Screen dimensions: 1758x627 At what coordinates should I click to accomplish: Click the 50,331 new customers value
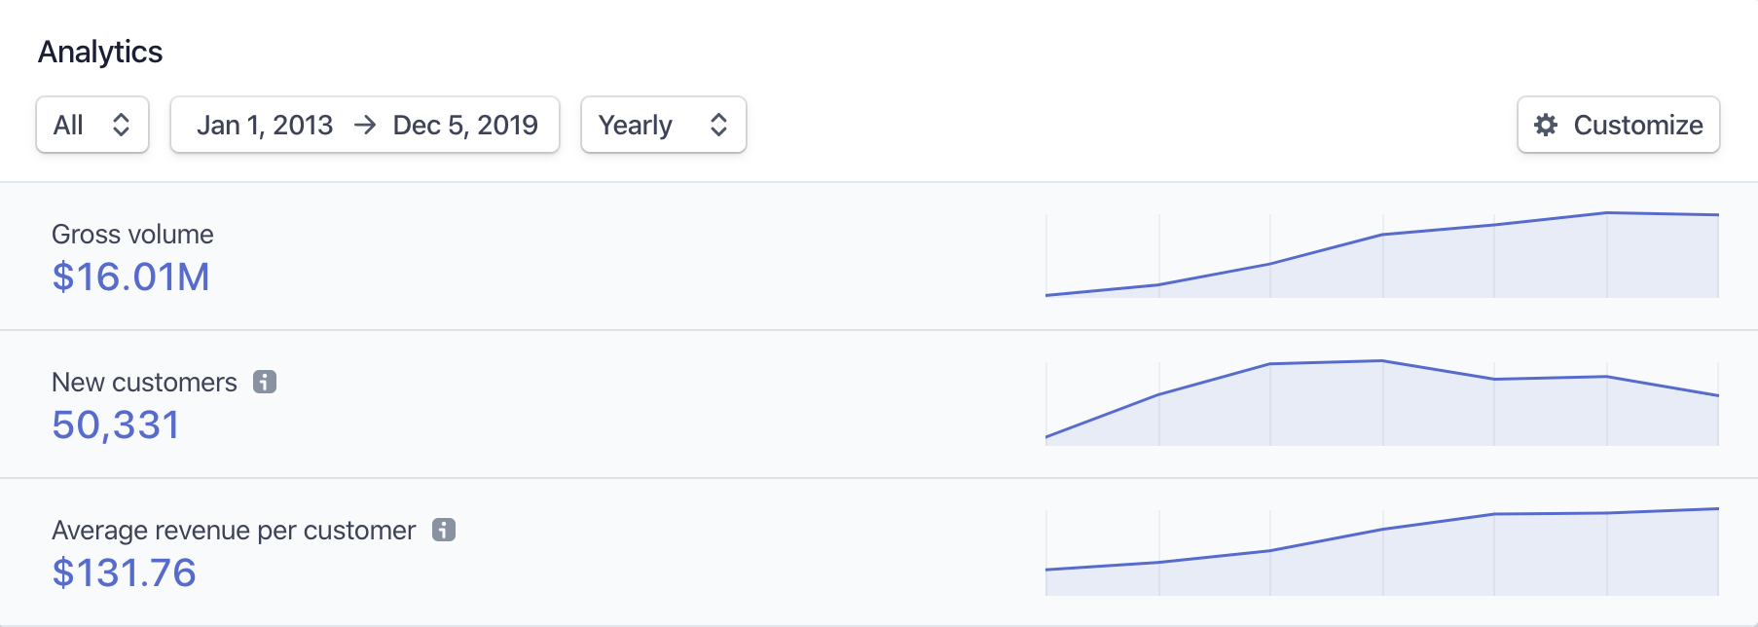coord(116,425)
